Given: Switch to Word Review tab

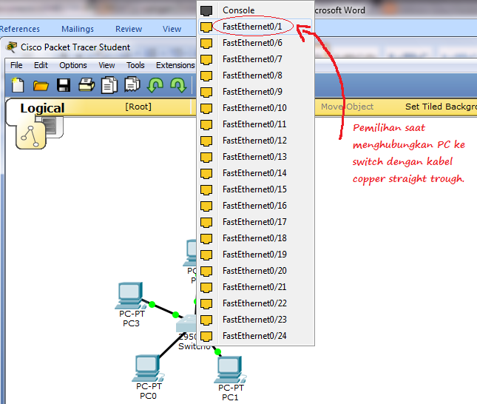Looking at the screenshot, I should pyautogui.click(x=129, y=29).
